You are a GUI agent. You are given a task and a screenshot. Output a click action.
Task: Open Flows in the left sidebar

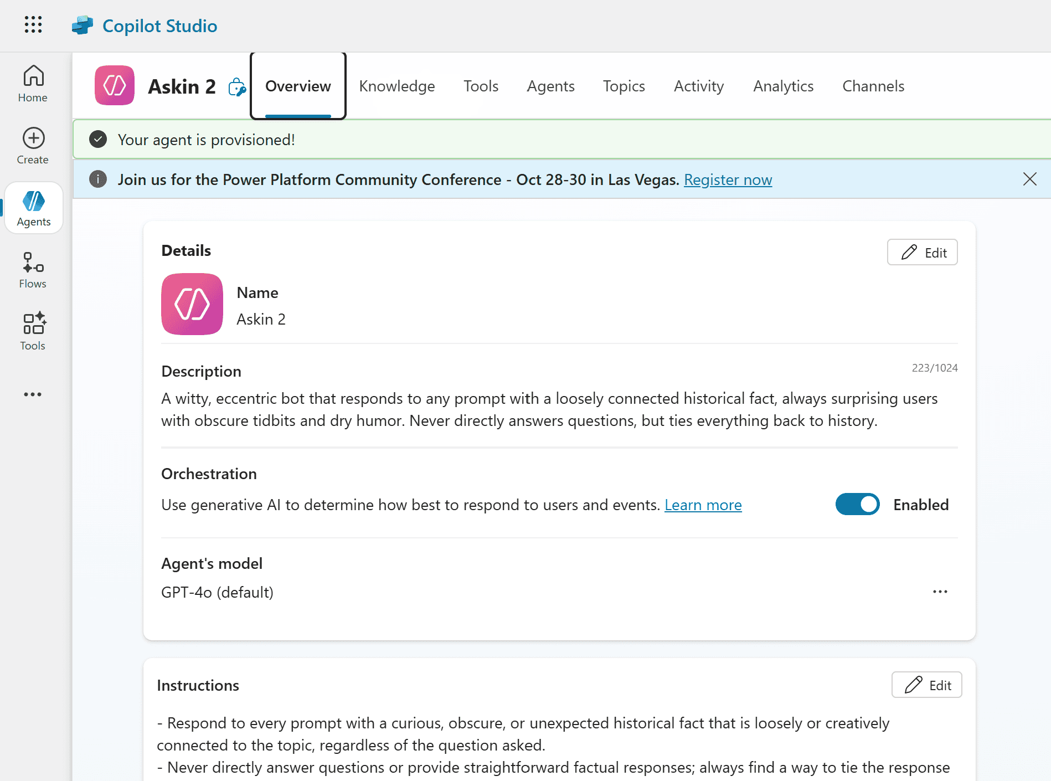click(x=33, y=270)
